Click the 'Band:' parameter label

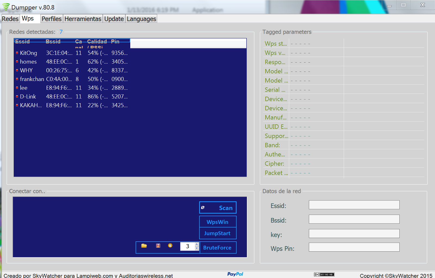click(x=272, y=145)
